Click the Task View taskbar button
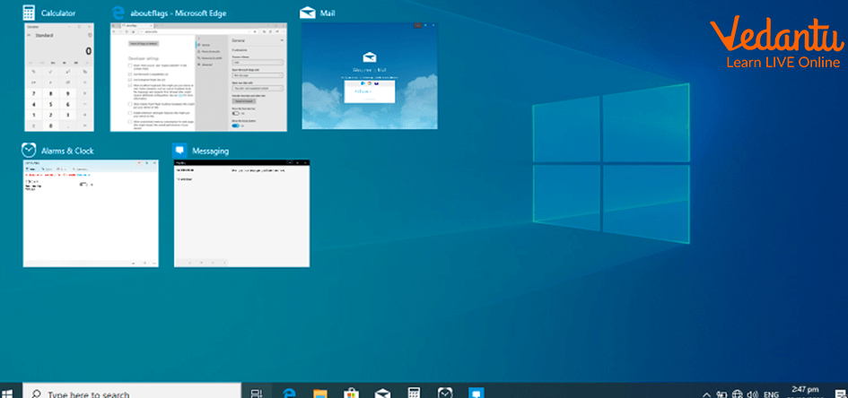This screenshot has height=398, width=848. point(257,392)
